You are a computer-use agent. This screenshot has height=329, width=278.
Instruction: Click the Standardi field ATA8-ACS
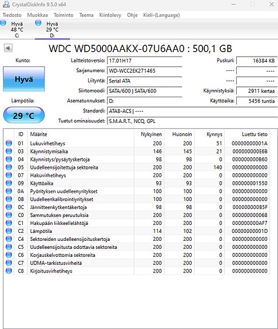click(192, 111)
